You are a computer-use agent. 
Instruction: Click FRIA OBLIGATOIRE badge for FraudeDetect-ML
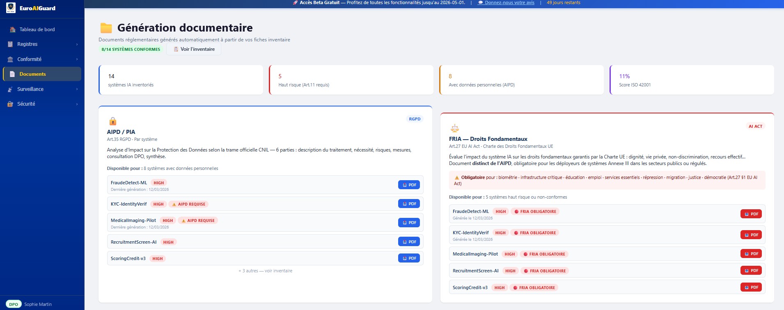(535, 212)
